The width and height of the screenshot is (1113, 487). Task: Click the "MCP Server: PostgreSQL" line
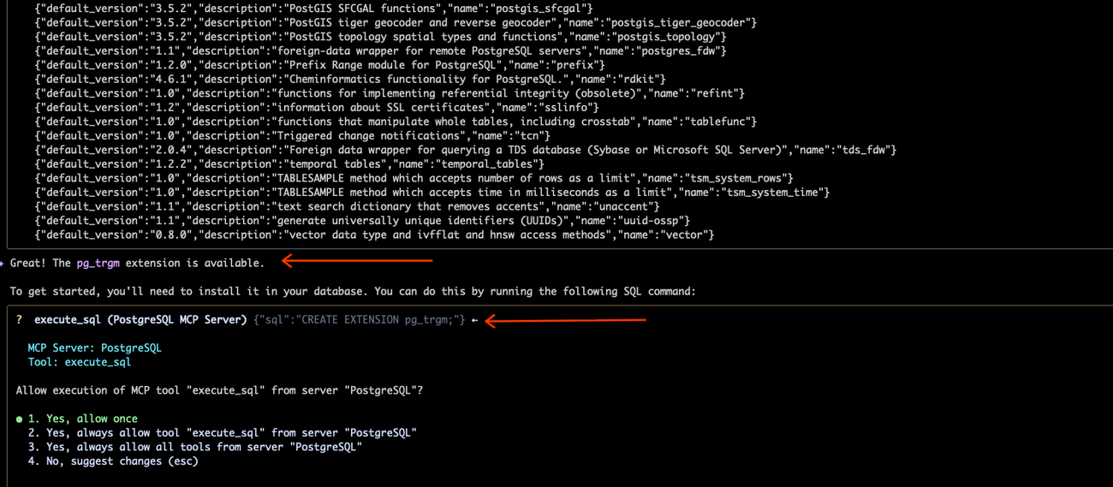(94, 347)
